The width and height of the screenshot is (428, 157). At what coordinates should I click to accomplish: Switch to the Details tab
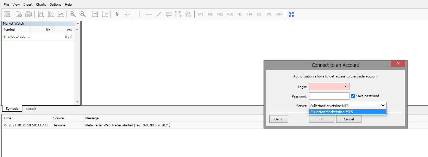point(31,109)
